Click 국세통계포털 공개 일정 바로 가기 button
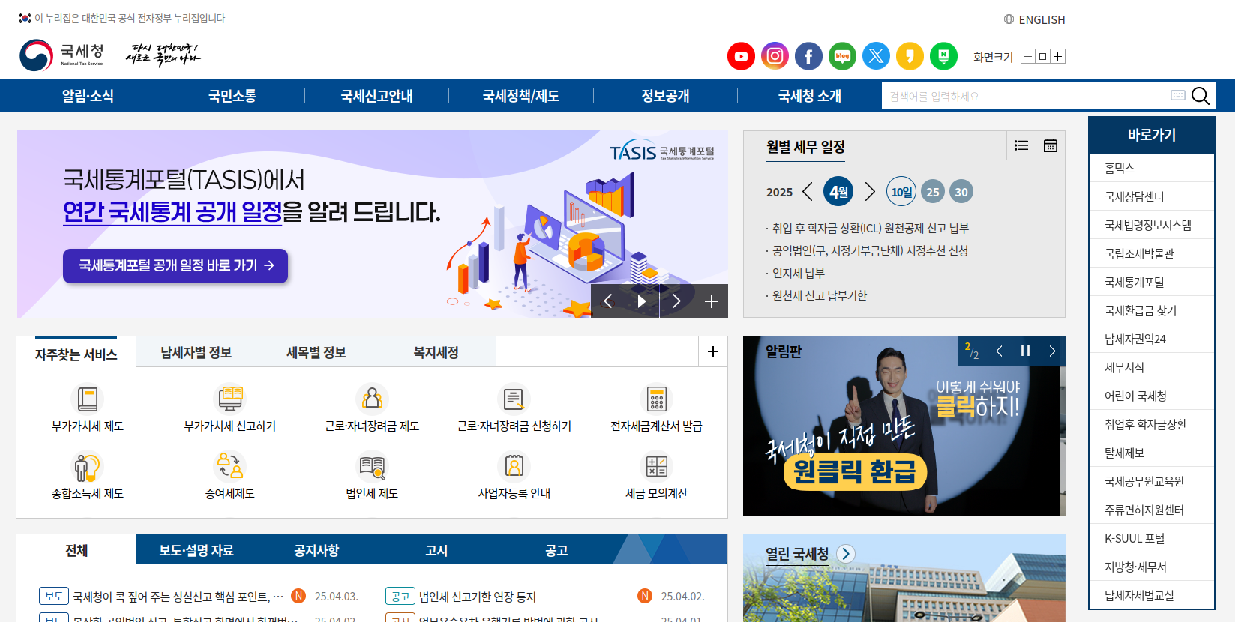Screen dimensions: 1235x622 (x=175, y=266)
